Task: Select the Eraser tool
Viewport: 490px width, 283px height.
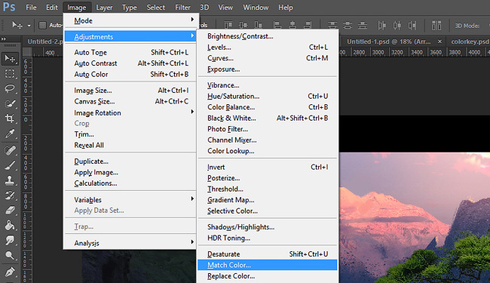Action: (x=10, y=210)
